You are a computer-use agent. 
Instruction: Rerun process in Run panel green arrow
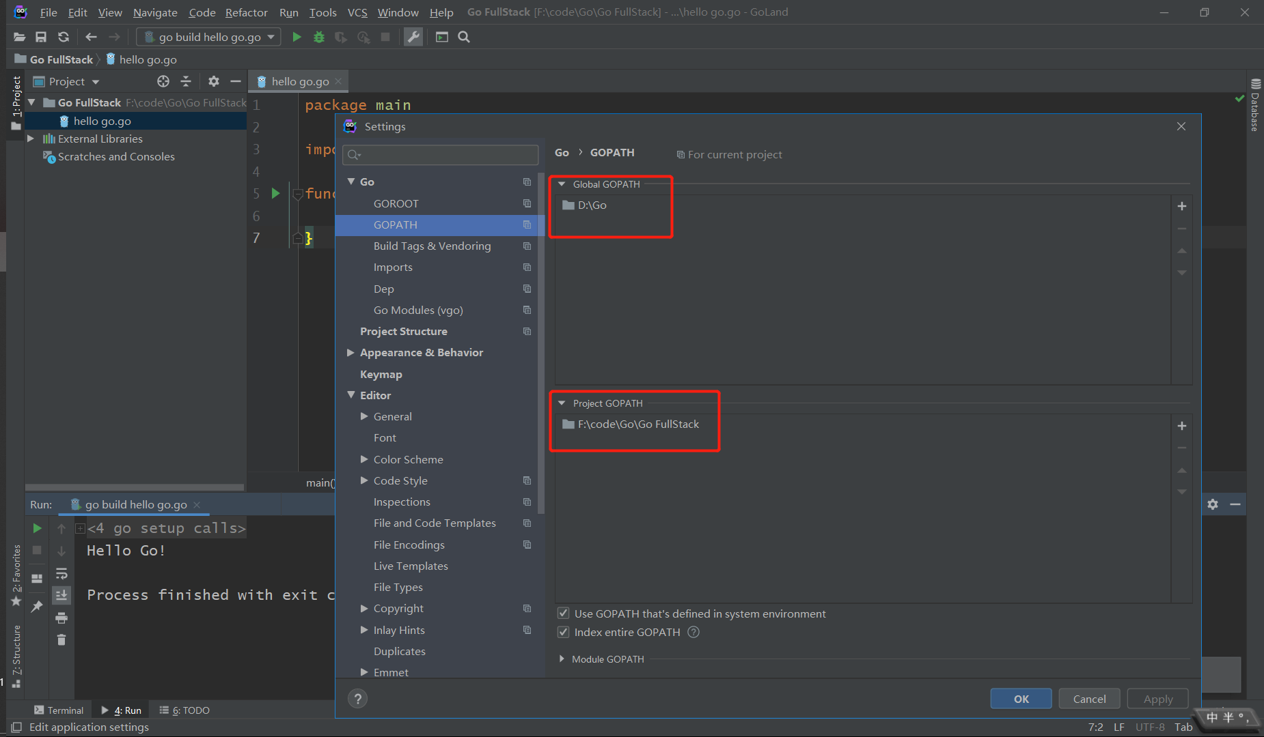[37, 528]
